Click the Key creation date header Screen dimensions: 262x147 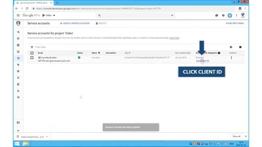point(183,53)
